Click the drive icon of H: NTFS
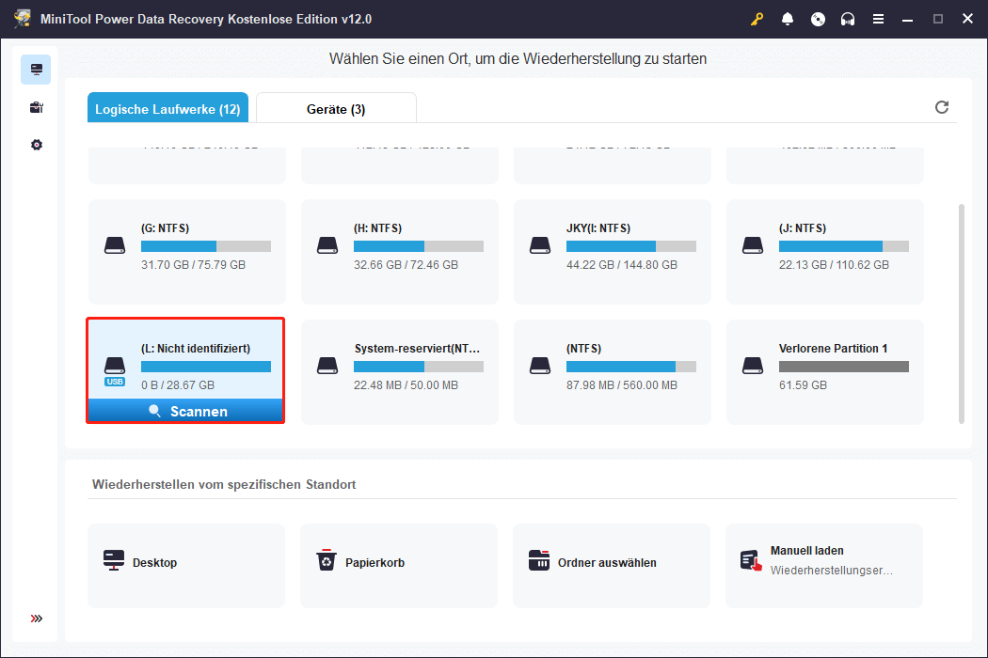 [327, 245]
